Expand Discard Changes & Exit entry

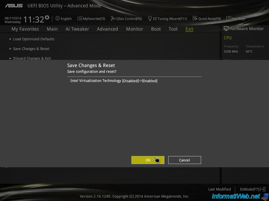coord(32,58)
